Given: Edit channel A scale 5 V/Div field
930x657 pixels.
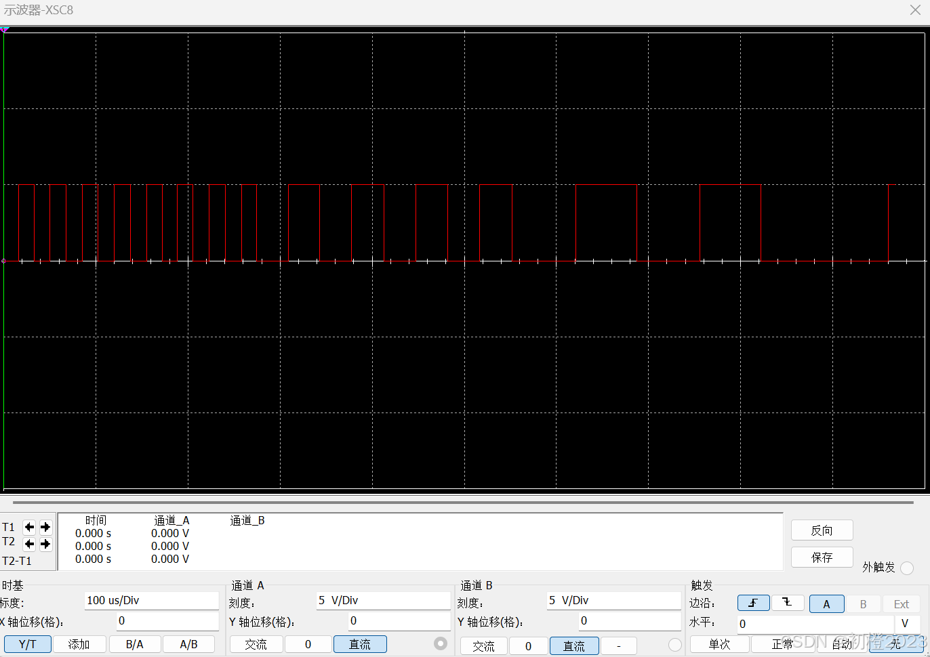Looking at the screenshot, I should tap(383, 601).
